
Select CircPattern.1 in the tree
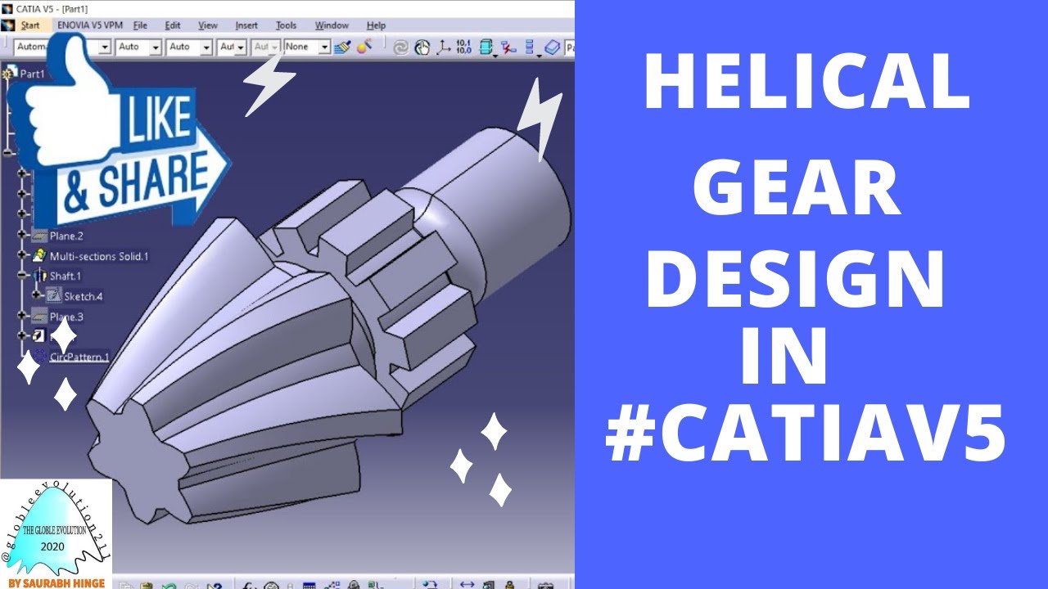pyautogui.click(x=79, y=357)
